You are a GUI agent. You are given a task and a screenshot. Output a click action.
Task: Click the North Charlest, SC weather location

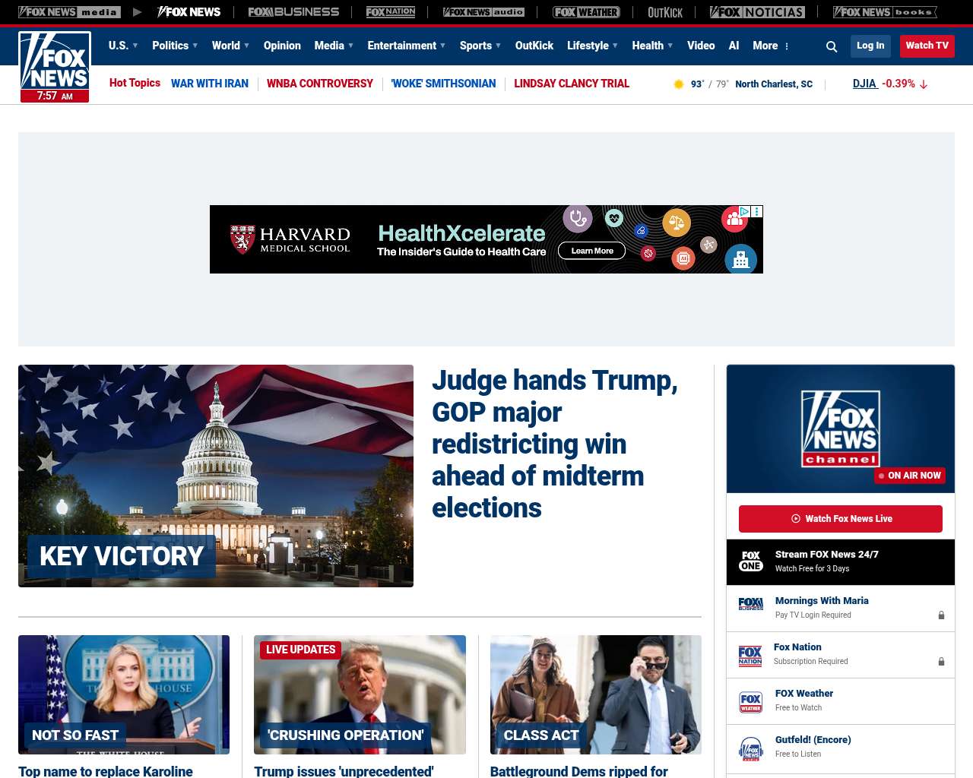pyautogui.click(x=774, y=84)
